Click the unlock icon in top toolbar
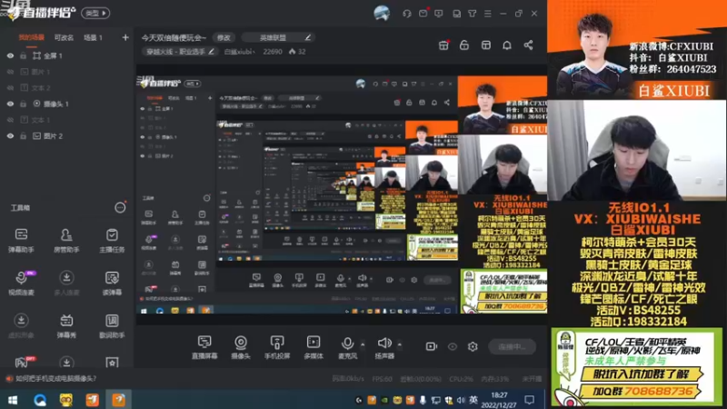Image resolution: width=727 pixels, height=409 pixels. coord(464,45)
